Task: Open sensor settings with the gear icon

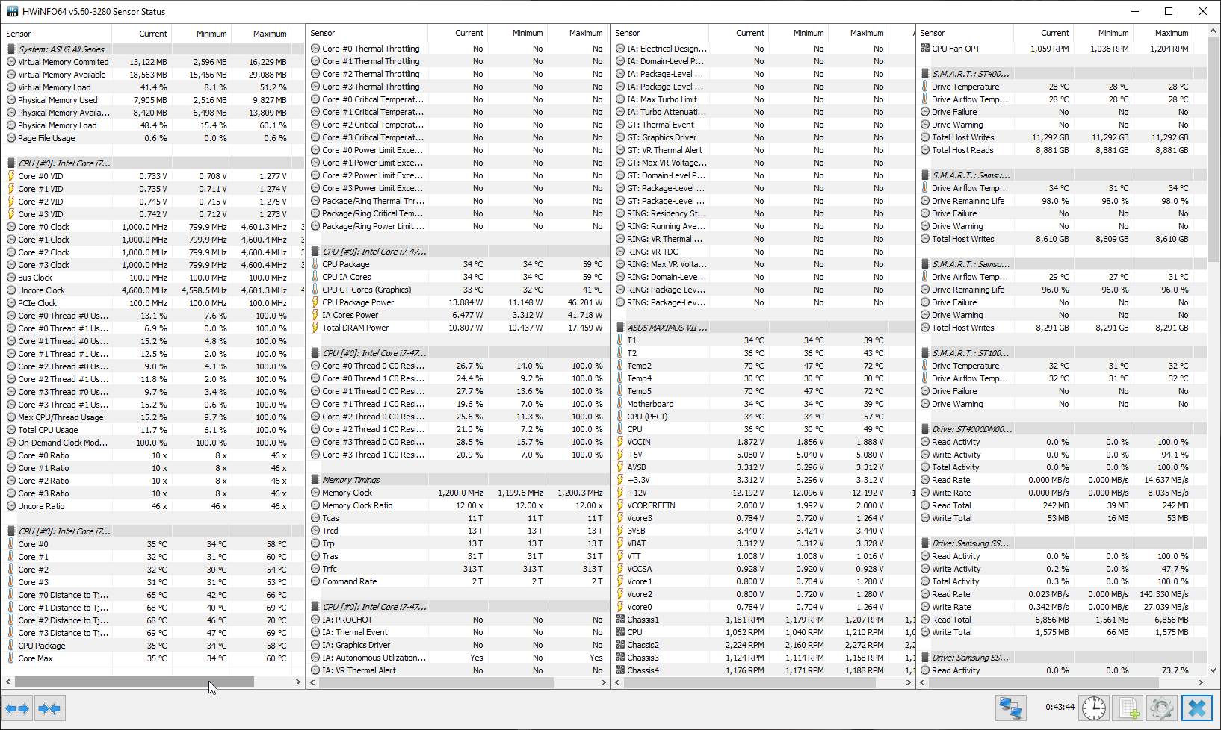Action: click(1161, 708)
